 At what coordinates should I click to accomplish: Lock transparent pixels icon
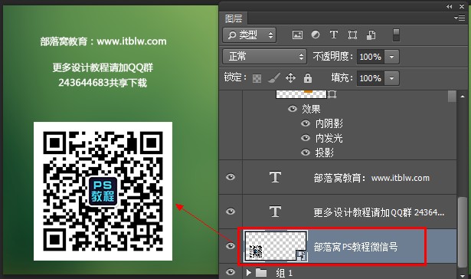pyautogui.click(x=257, y=79)
